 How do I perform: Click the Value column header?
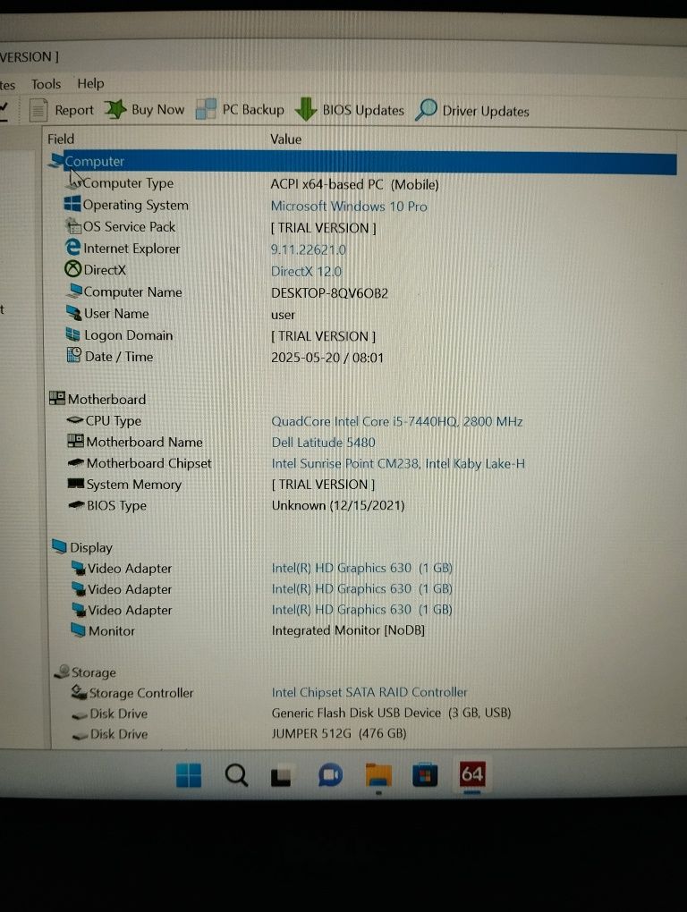pyautogui.click(x=285, y=139)
